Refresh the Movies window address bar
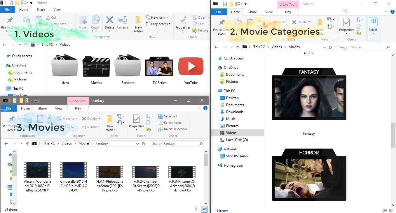Screen dimensions: 396x213 point(330,47)
